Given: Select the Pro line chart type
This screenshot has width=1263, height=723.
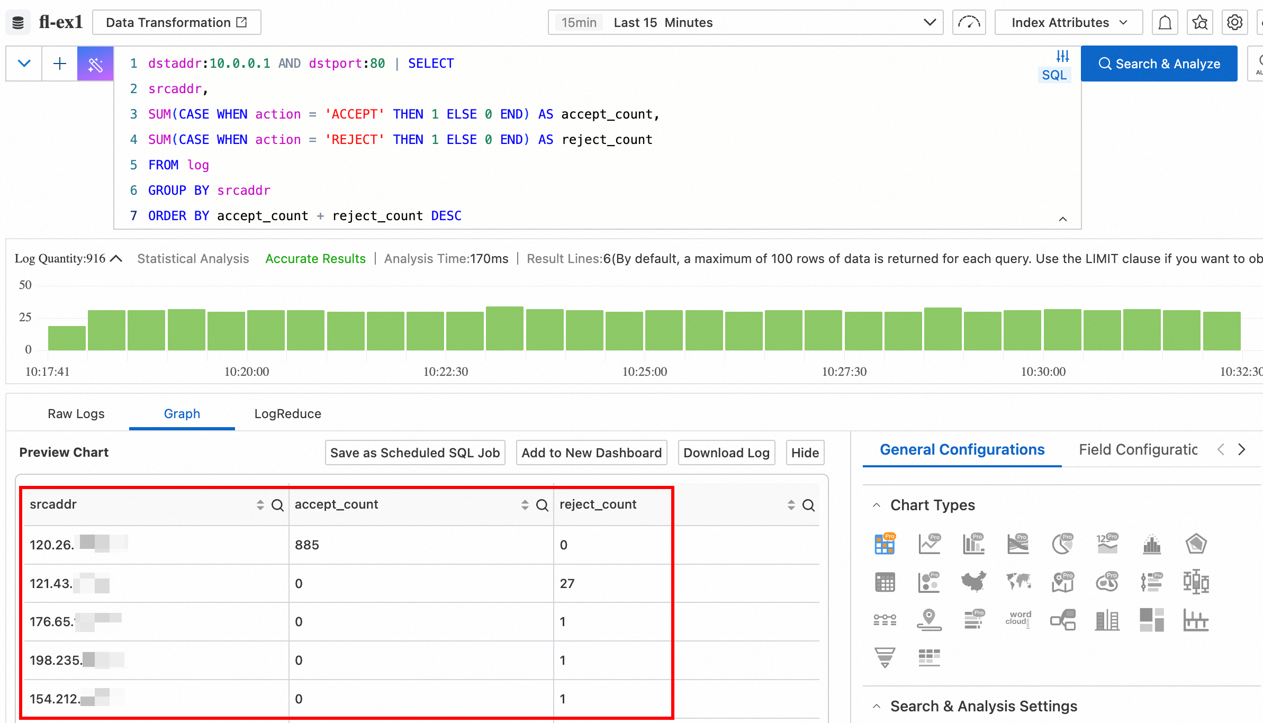Looking at the screenshot, I should pyautogui.click(x=929, y=544).
